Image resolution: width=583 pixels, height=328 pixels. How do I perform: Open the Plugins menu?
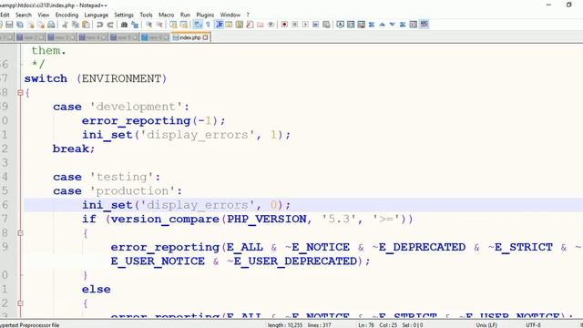(205, 15)
